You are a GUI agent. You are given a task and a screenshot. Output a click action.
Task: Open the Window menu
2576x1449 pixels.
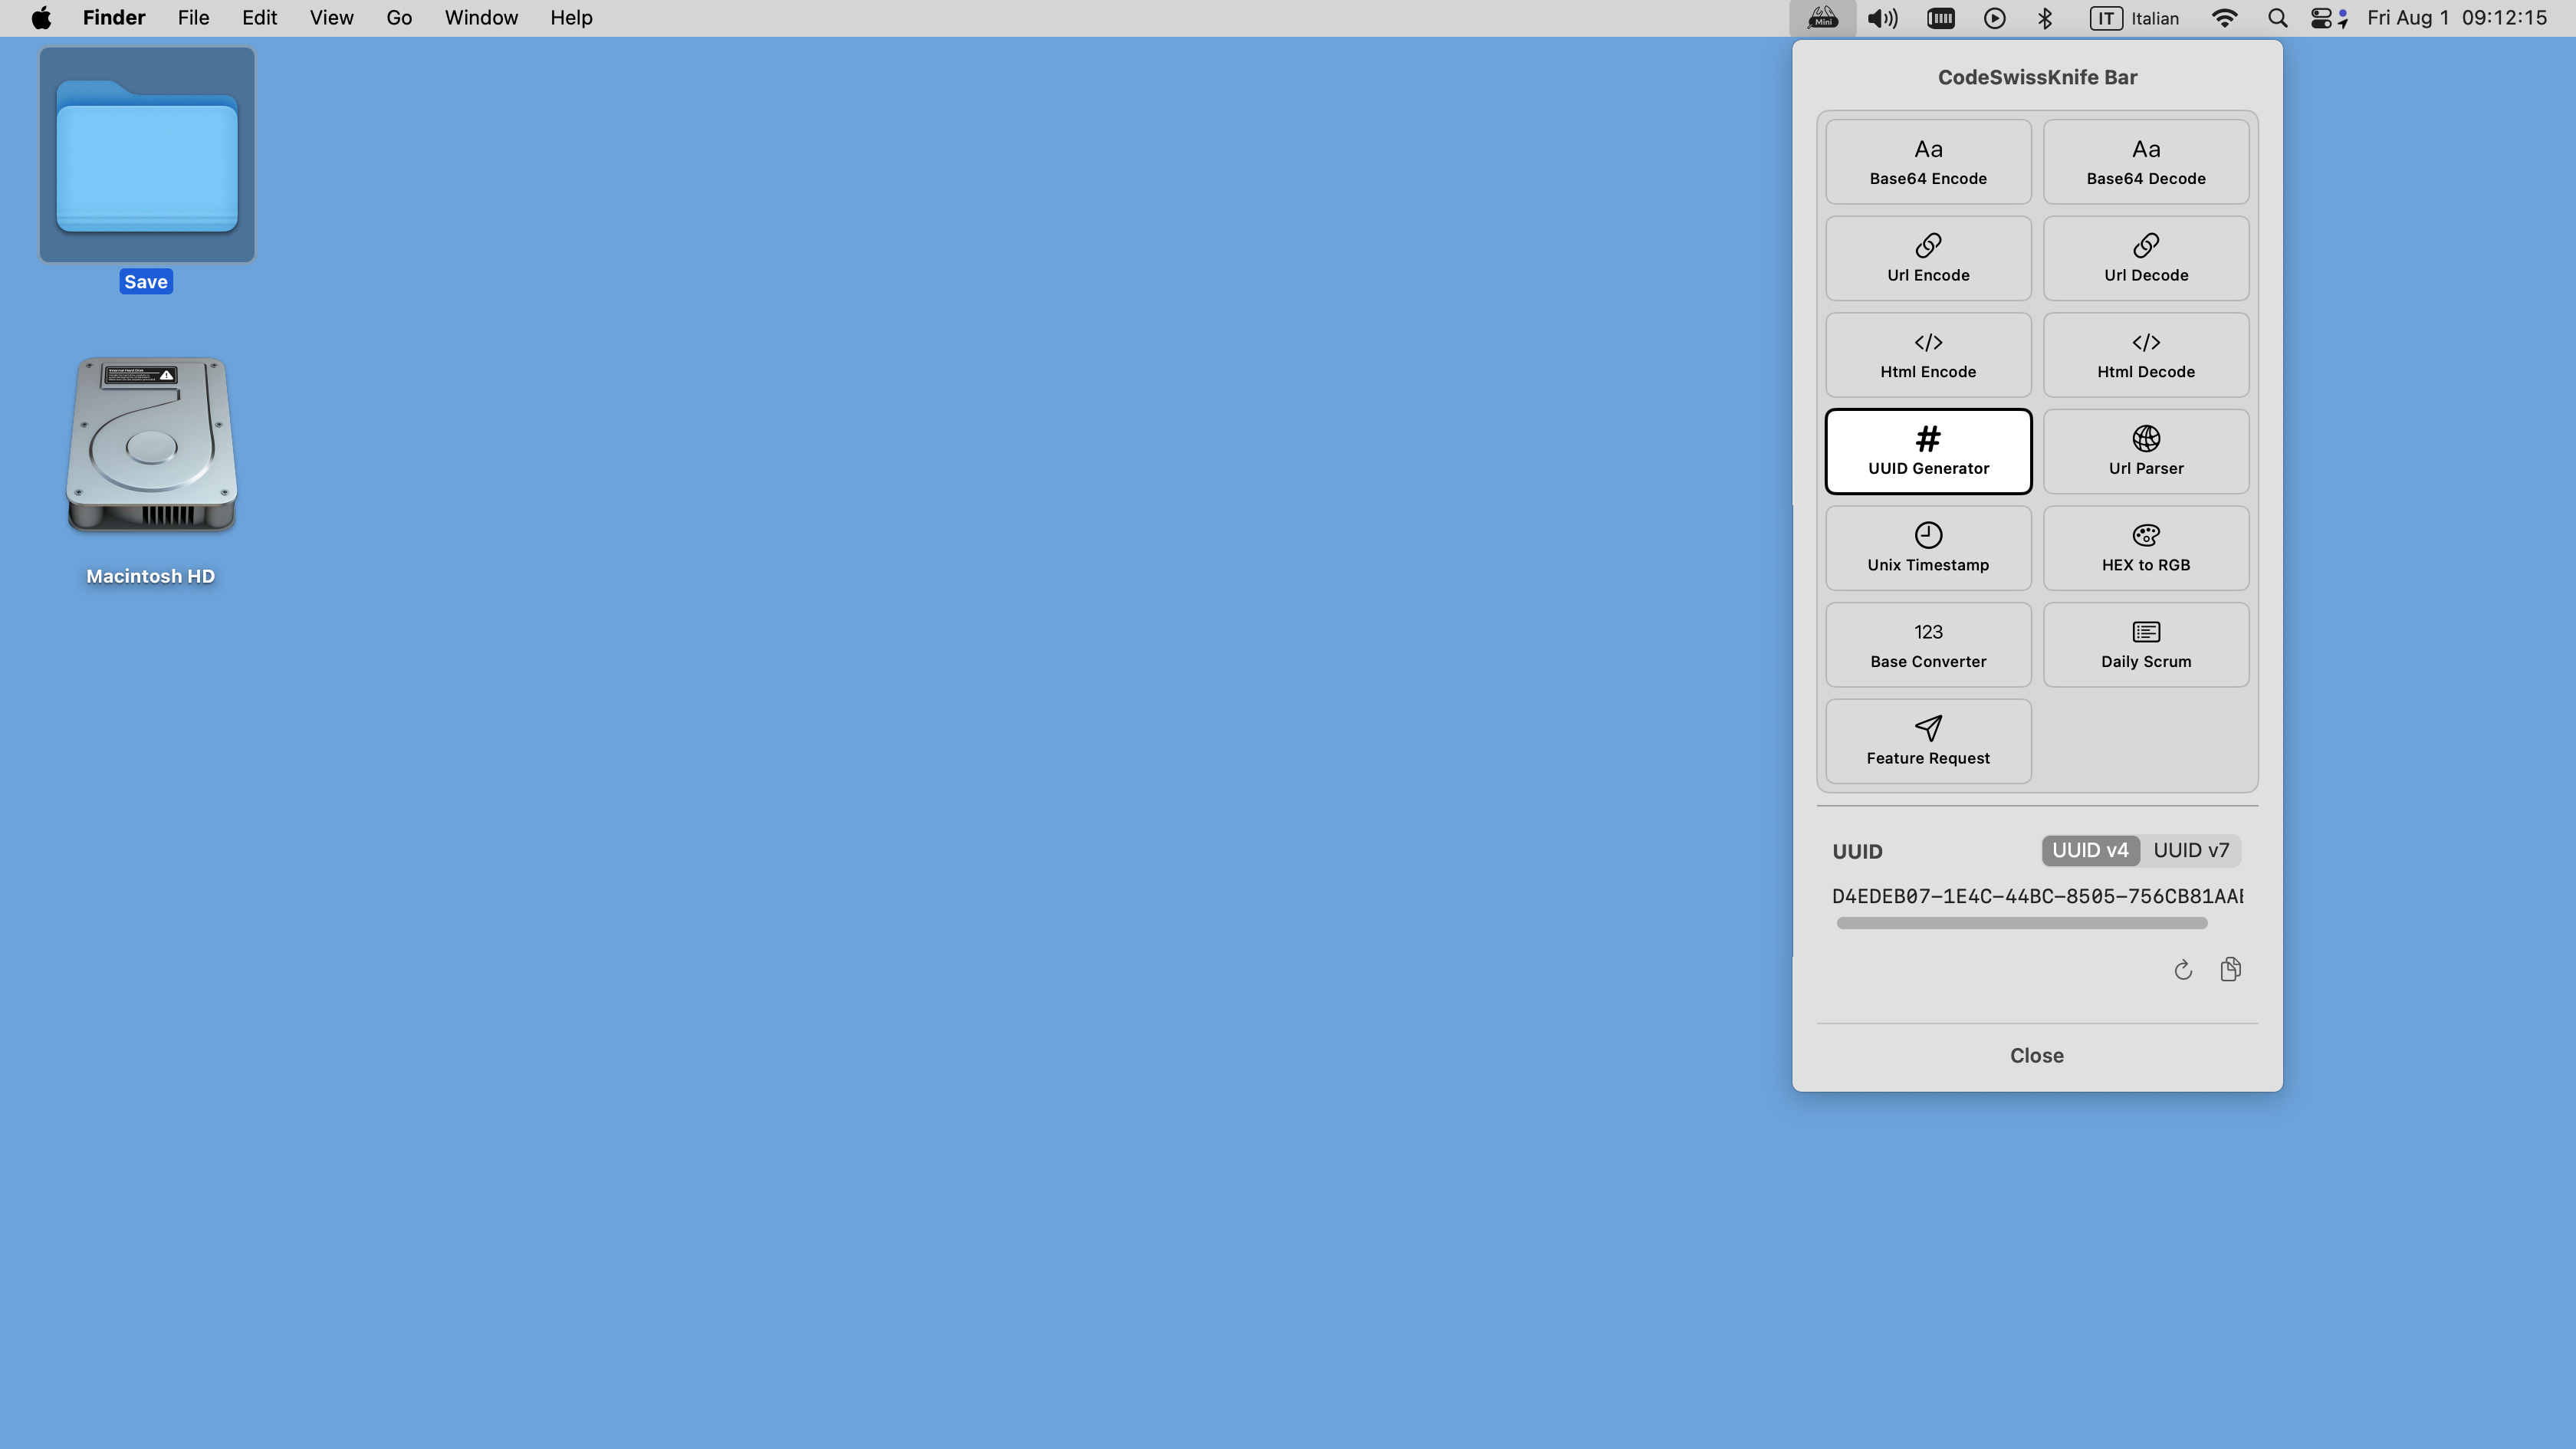481,18
